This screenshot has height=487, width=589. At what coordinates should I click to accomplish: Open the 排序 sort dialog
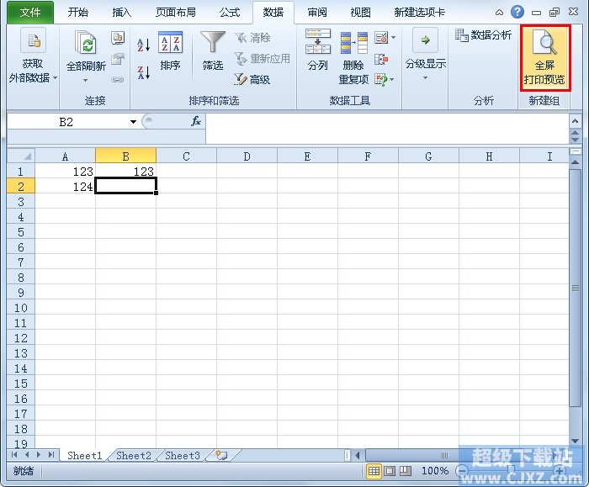click(x=170, y=51)
